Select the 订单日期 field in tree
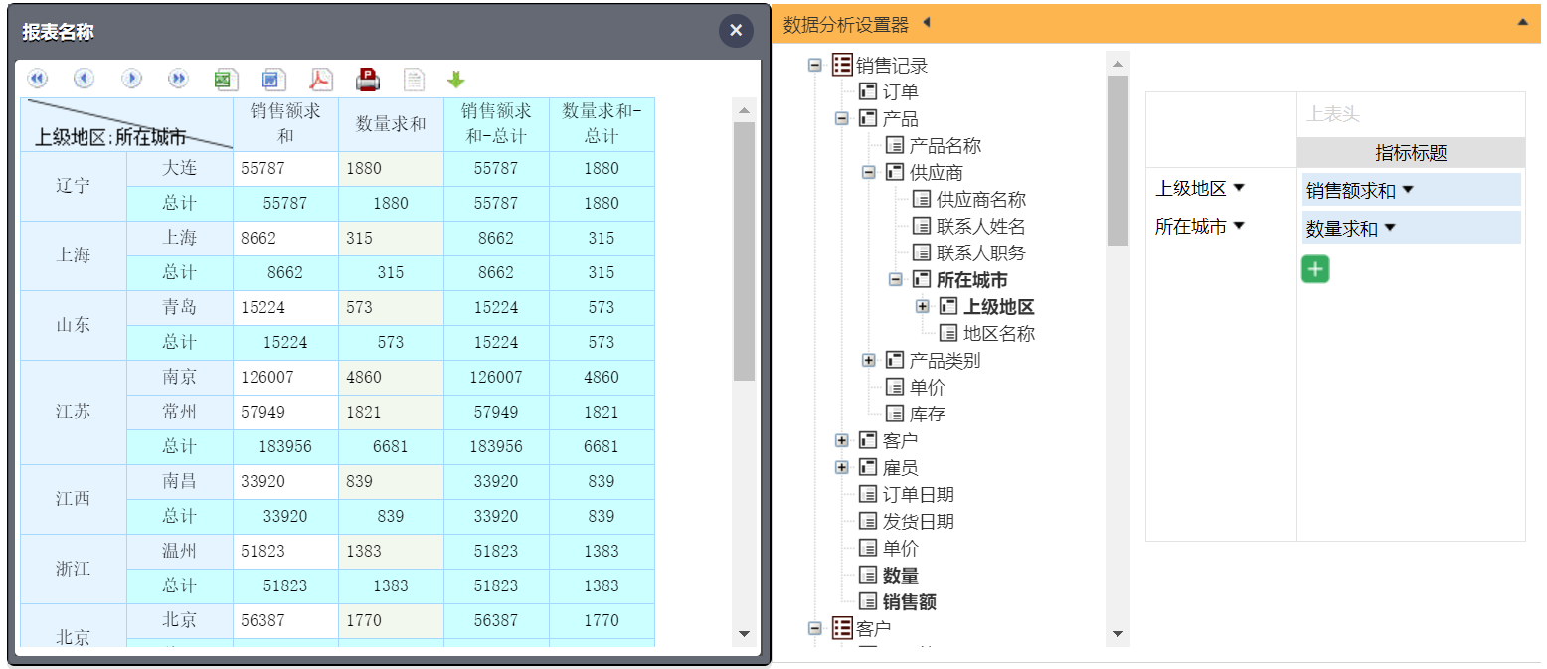Screen dimensions: 1547x669 point(918,494)
